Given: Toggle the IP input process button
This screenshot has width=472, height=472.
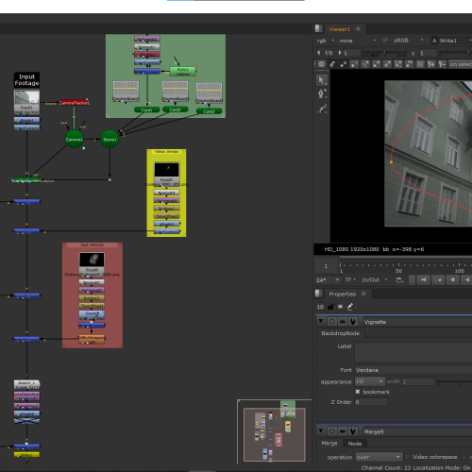Looking at the screenshot, I should [385, 41].
